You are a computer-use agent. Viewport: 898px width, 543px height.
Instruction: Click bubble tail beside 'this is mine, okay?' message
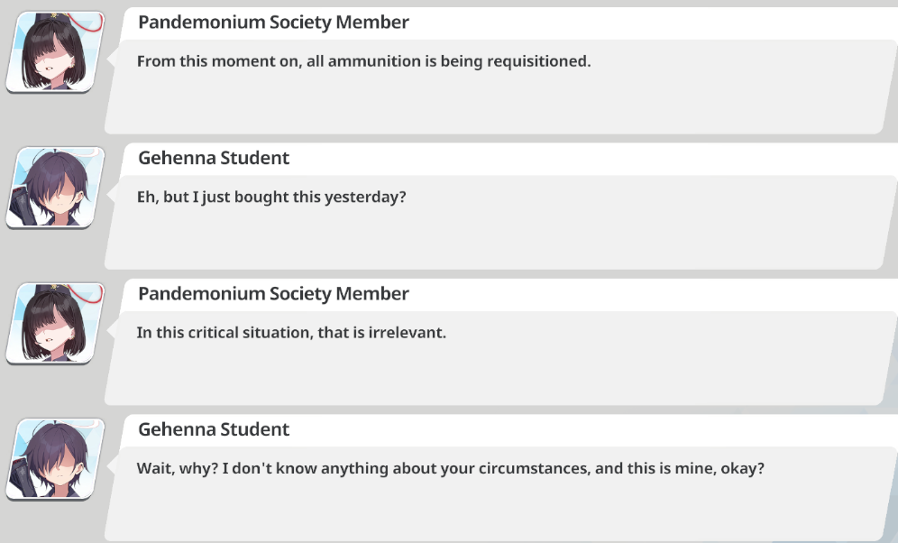(111, 465)
